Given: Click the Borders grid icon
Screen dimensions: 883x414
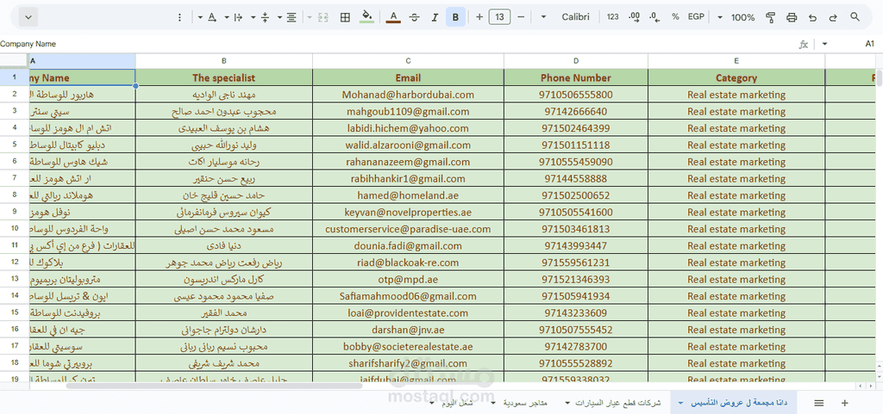Looking at the screenshot, I should [x=345, y=17].
